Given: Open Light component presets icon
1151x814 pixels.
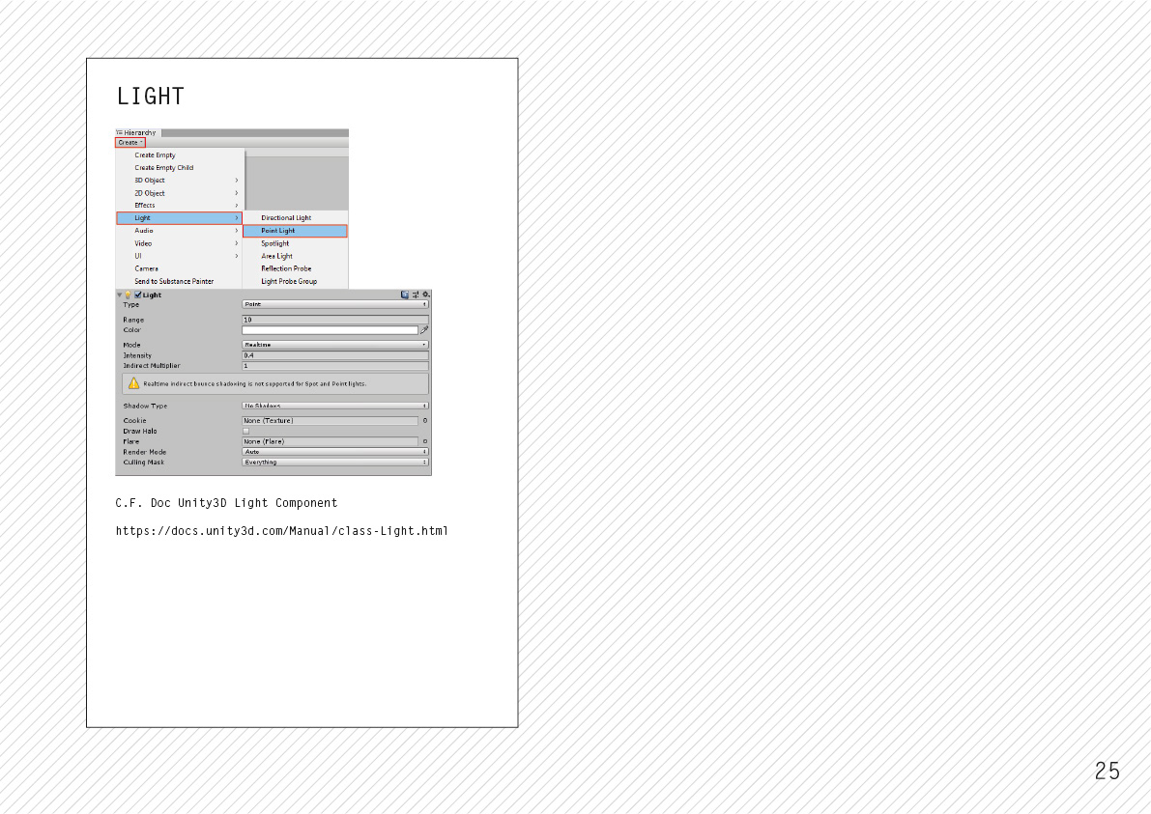Looking at the screenshot, I should pos(416,295).
